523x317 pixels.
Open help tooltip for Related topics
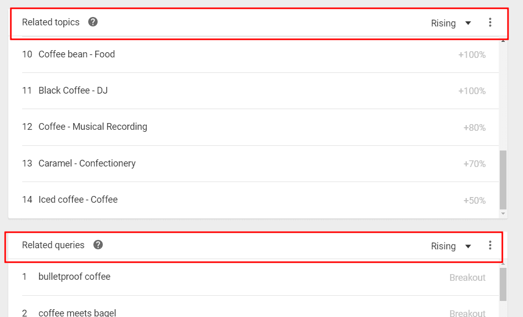coord(93,22)
